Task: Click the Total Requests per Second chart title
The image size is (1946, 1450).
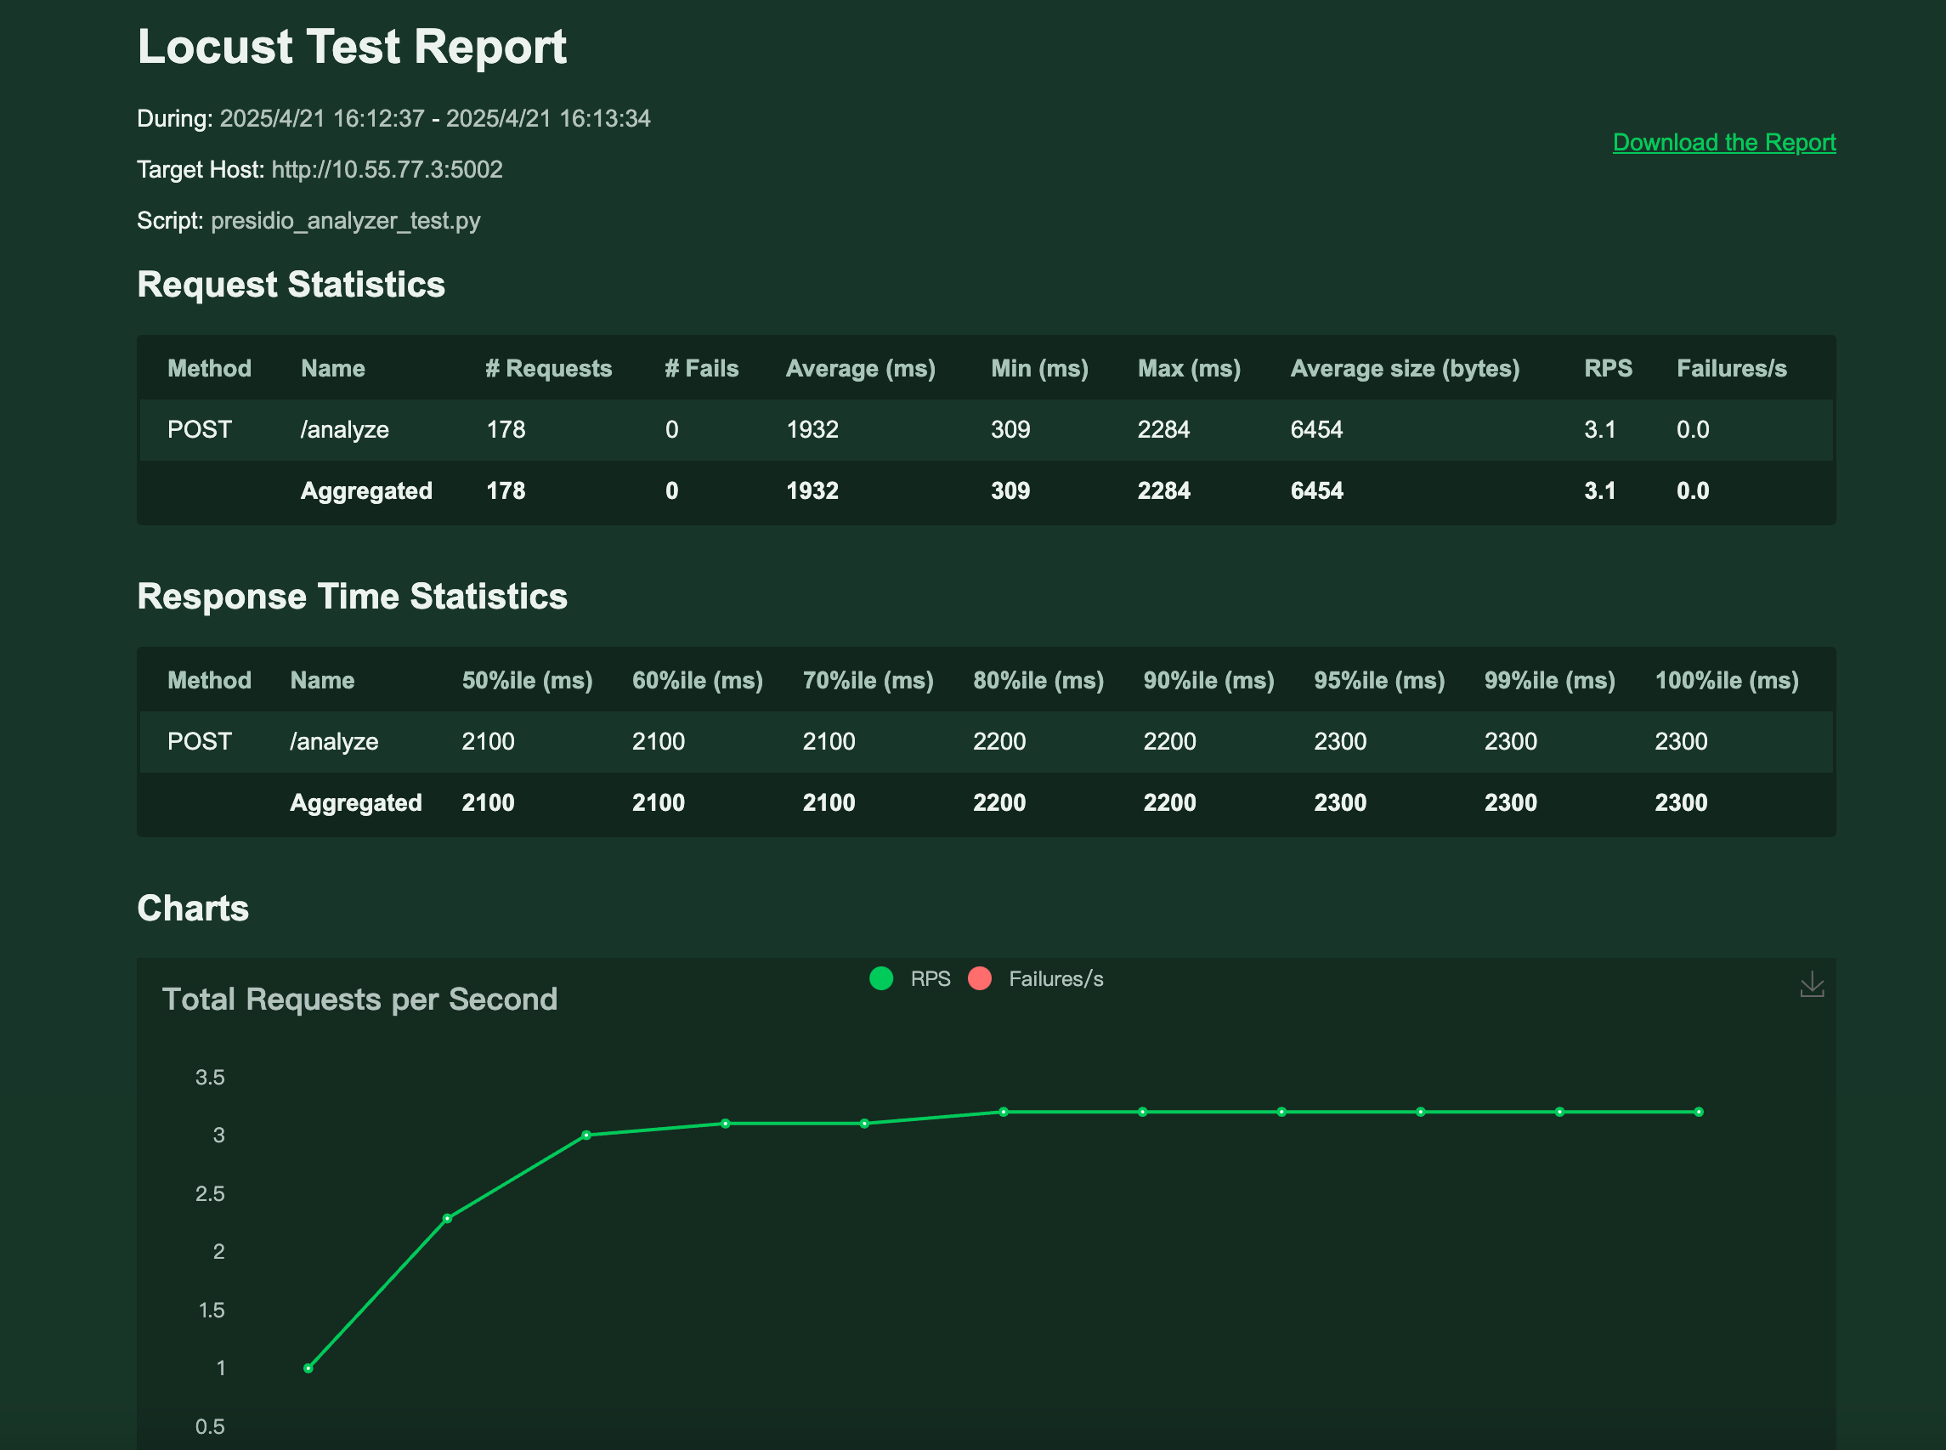Action: click(x=359, y=999)
